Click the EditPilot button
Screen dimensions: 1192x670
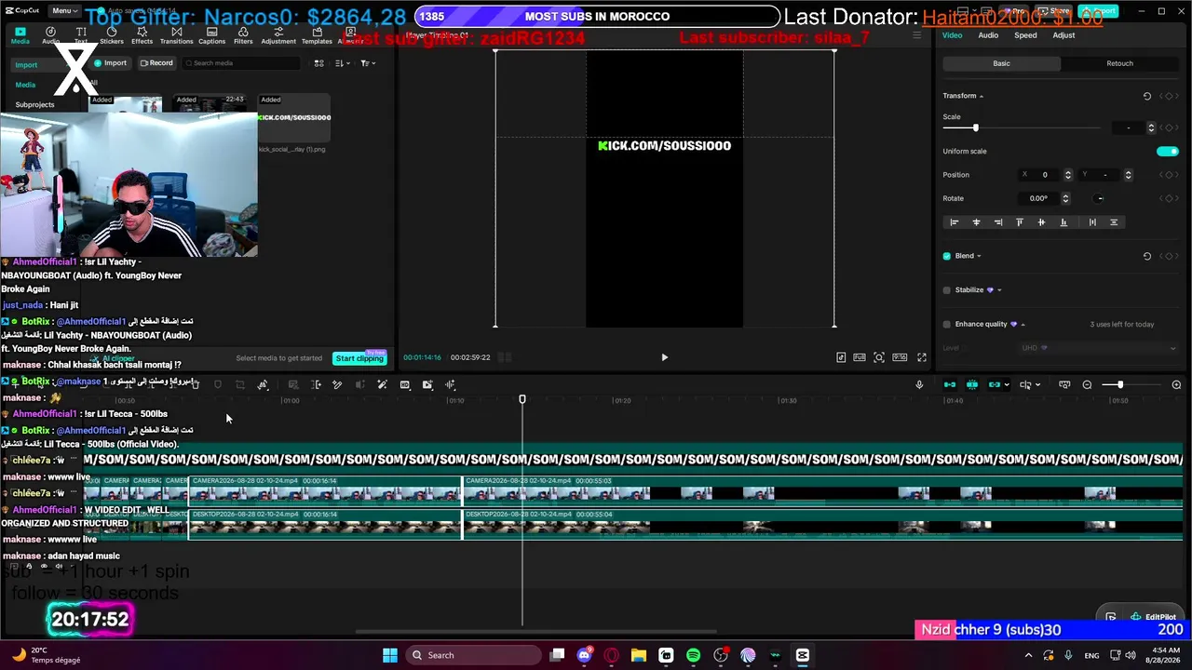tap(1154, 617)
